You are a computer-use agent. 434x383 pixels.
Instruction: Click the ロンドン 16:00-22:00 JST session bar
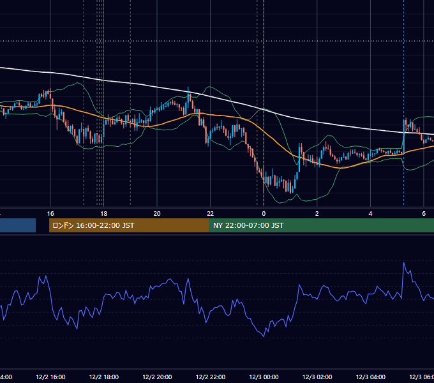tap(129, 225)
